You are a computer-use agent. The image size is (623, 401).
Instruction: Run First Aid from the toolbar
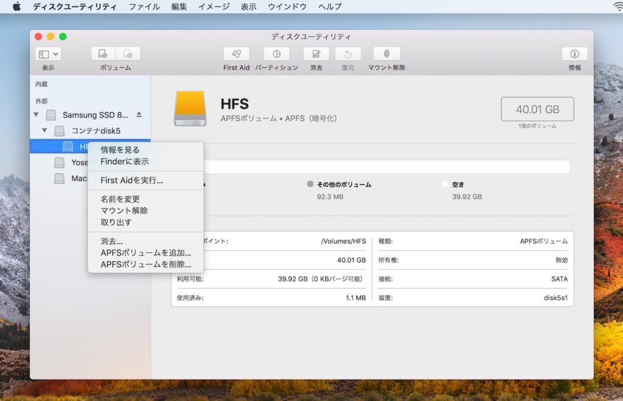(236, 55)
